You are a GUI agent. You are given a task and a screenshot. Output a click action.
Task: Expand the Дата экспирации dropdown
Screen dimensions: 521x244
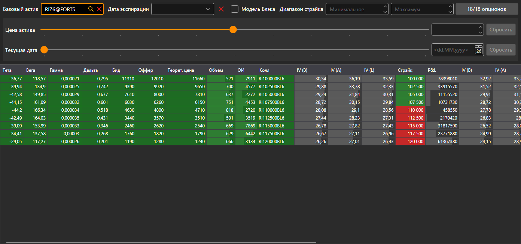click(x=208, y=9)
